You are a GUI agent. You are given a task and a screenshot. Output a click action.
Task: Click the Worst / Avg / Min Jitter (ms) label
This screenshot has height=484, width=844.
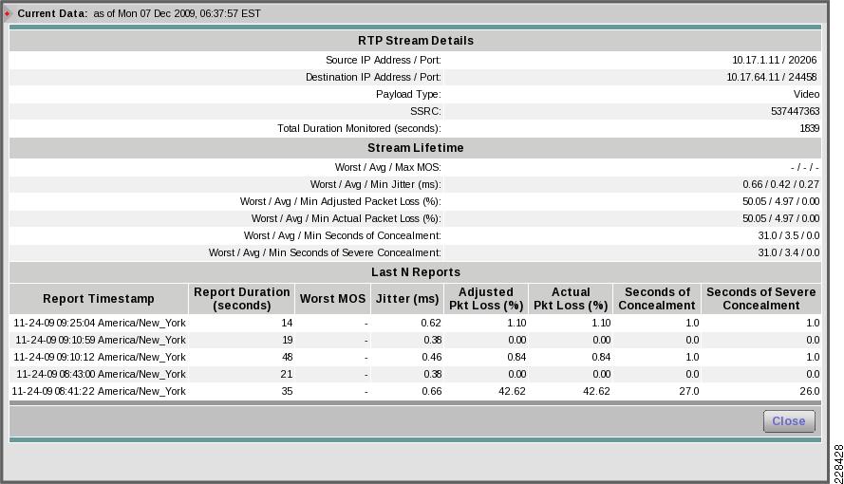tap(375, 184)
